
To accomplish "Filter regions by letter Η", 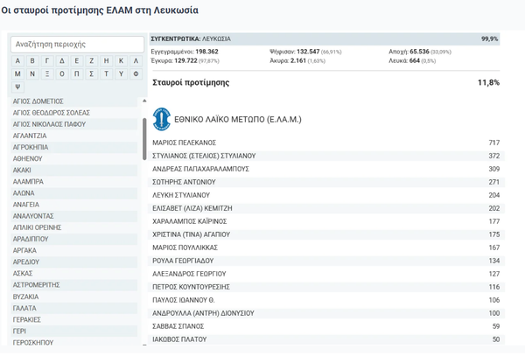I will pos(106,61).
